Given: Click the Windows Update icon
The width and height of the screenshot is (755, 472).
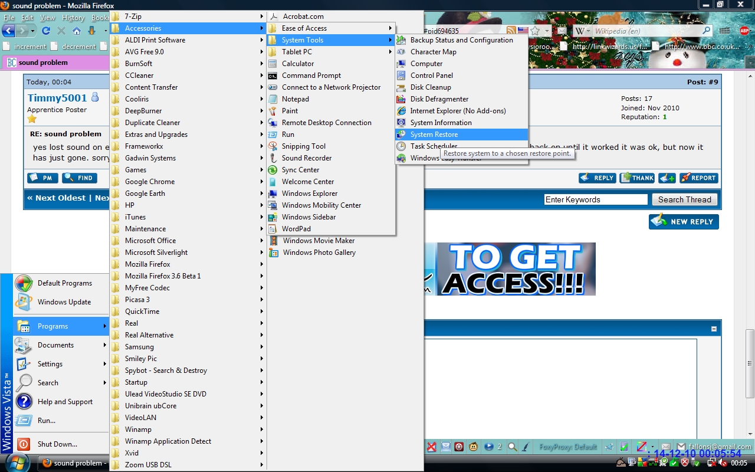Looking at the screenshot, I should pyautogui.click(x=24, y=302).
